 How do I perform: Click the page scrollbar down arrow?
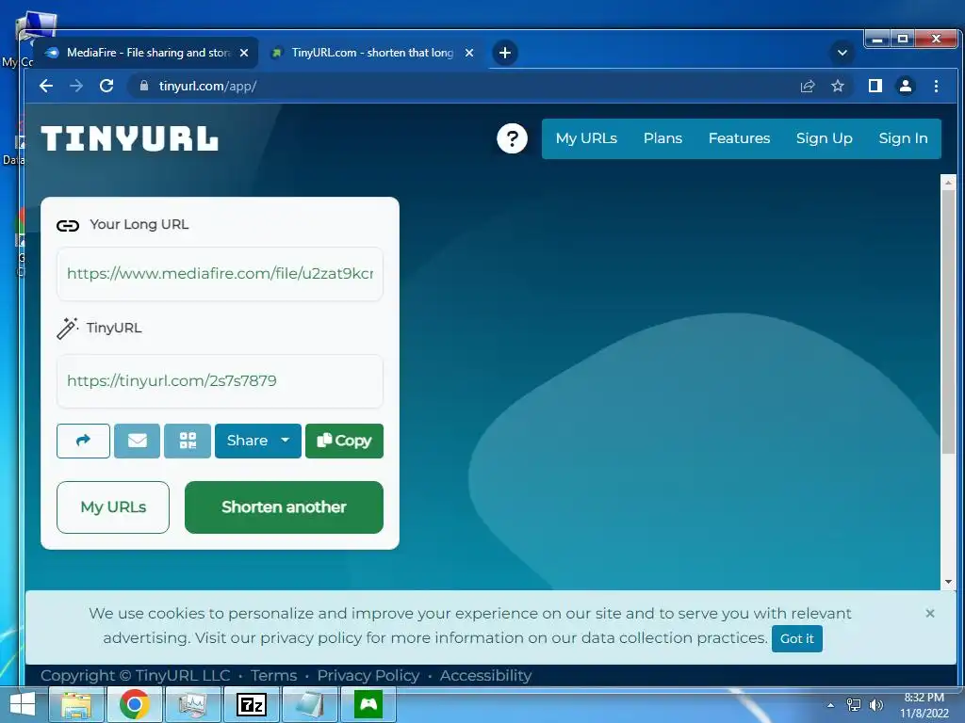tap(948, 582)
